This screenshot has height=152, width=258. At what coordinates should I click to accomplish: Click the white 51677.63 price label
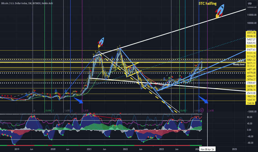click(x=251, y=50)
